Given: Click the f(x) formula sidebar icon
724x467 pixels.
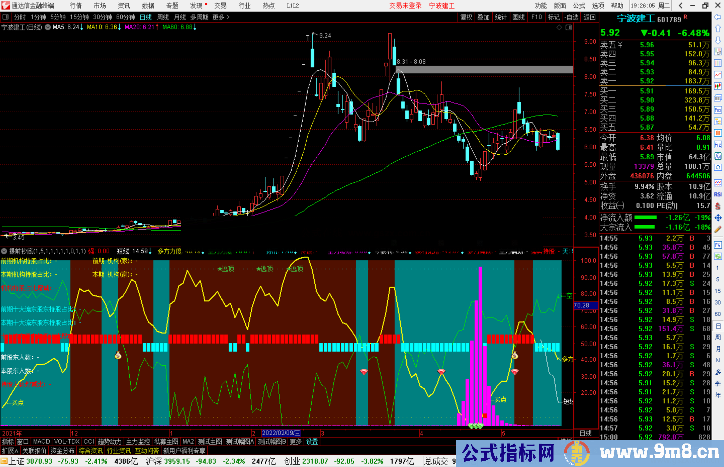Looking at the screenshot, I should point(718,156).
